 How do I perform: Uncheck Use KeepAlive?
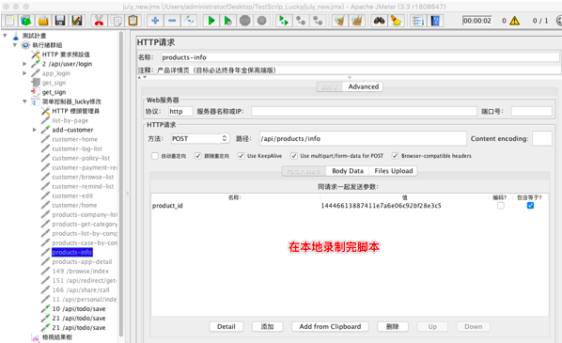click(241, 156)
